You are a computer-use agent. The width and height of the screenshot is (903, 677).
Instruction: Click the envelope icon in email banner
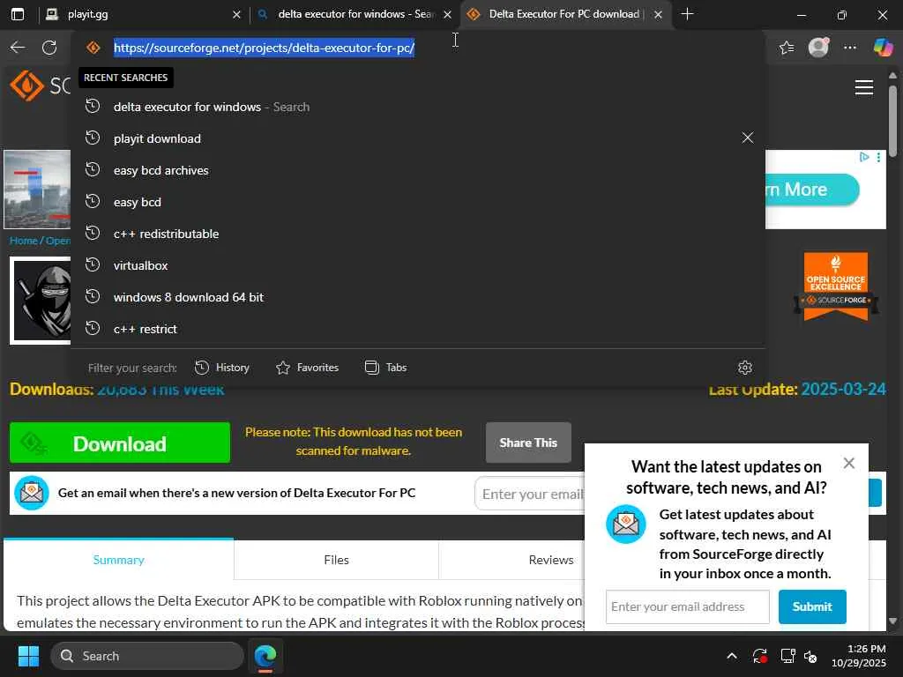(x=32, y=493)
